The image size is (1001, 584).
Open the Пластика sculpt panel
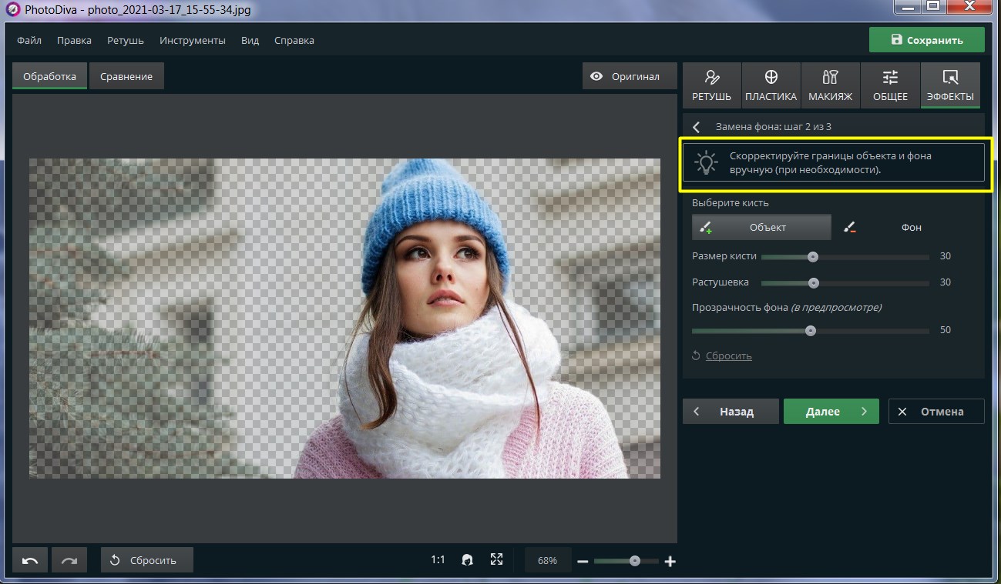[x=771, y=85]
